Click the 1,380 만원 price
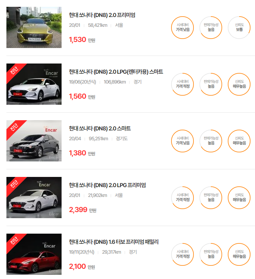Viewport: 255px width, 279px height. tap(82, 153)
